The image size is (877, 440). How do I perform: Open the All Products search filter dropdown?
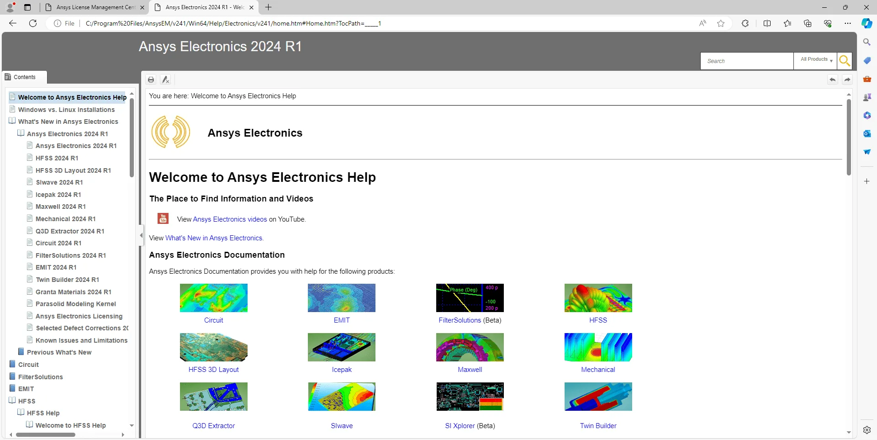pyautogui.click(x=815, y=61)
